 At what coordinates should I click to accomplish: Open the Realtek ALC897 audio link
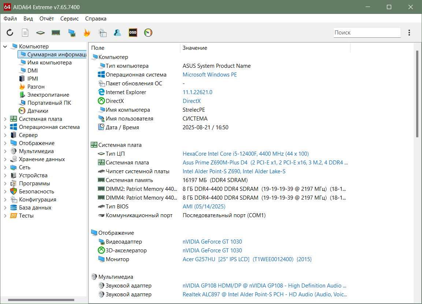(x=265, y=294)
